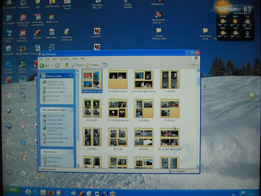
Task: Collapse the Other Places panel
Action: coord(71,152)
